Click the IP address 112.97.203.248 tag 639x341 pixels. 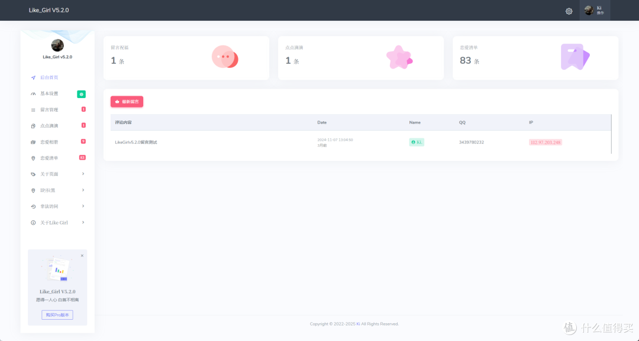(546, 142)
